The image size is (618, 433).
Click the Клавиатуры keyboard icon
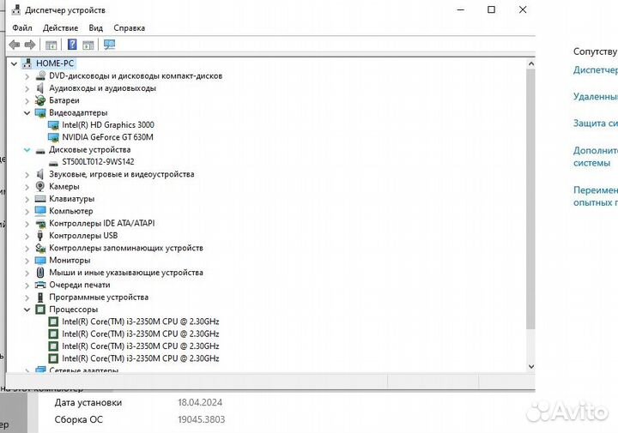point(40,199)
